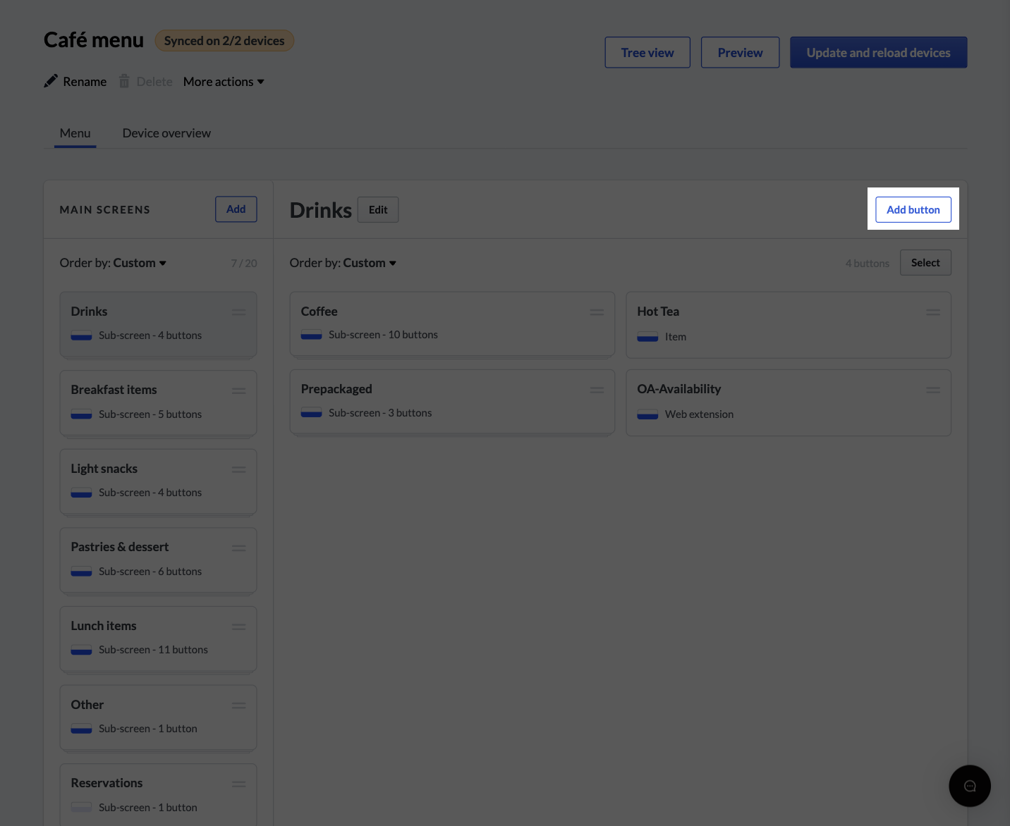
Task: Click the Select button for buttons list
Action: click(x=925, y=263)
